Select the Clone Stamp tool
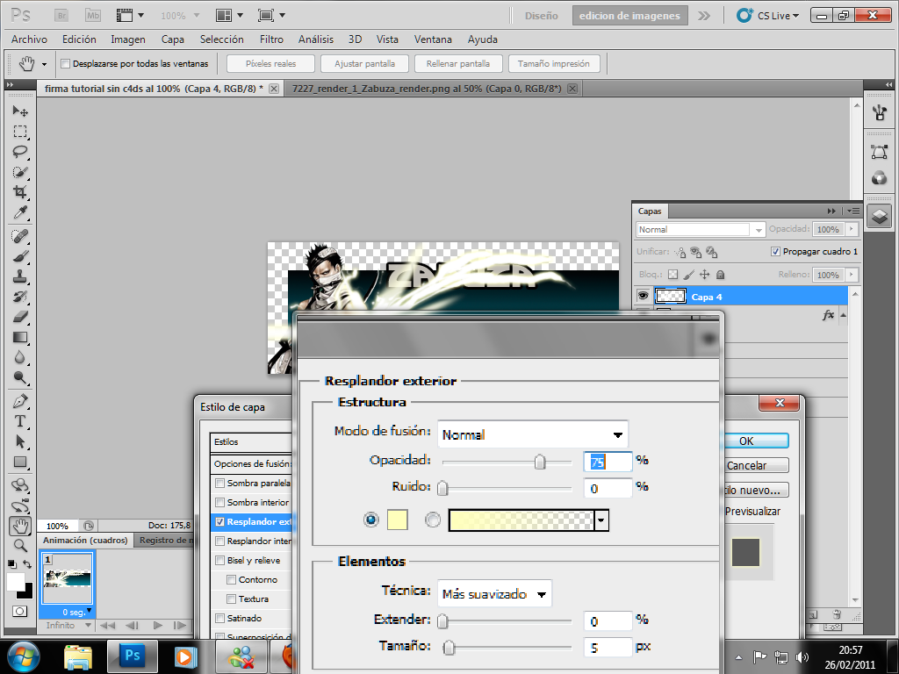This screenshot has height=674, width=899. pos(20,276)
